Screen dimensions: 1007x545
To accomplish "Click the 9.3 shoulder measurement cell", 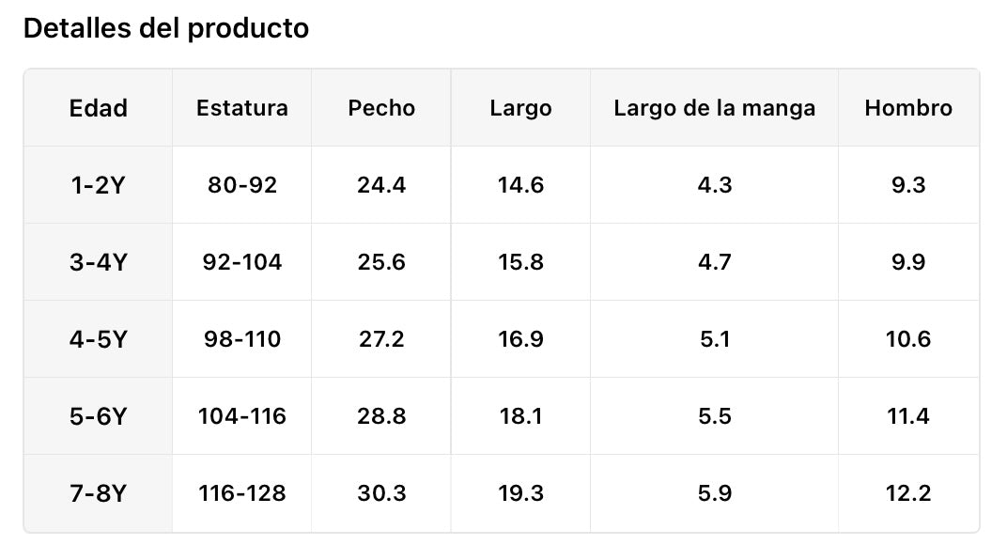I will point(908,185).
